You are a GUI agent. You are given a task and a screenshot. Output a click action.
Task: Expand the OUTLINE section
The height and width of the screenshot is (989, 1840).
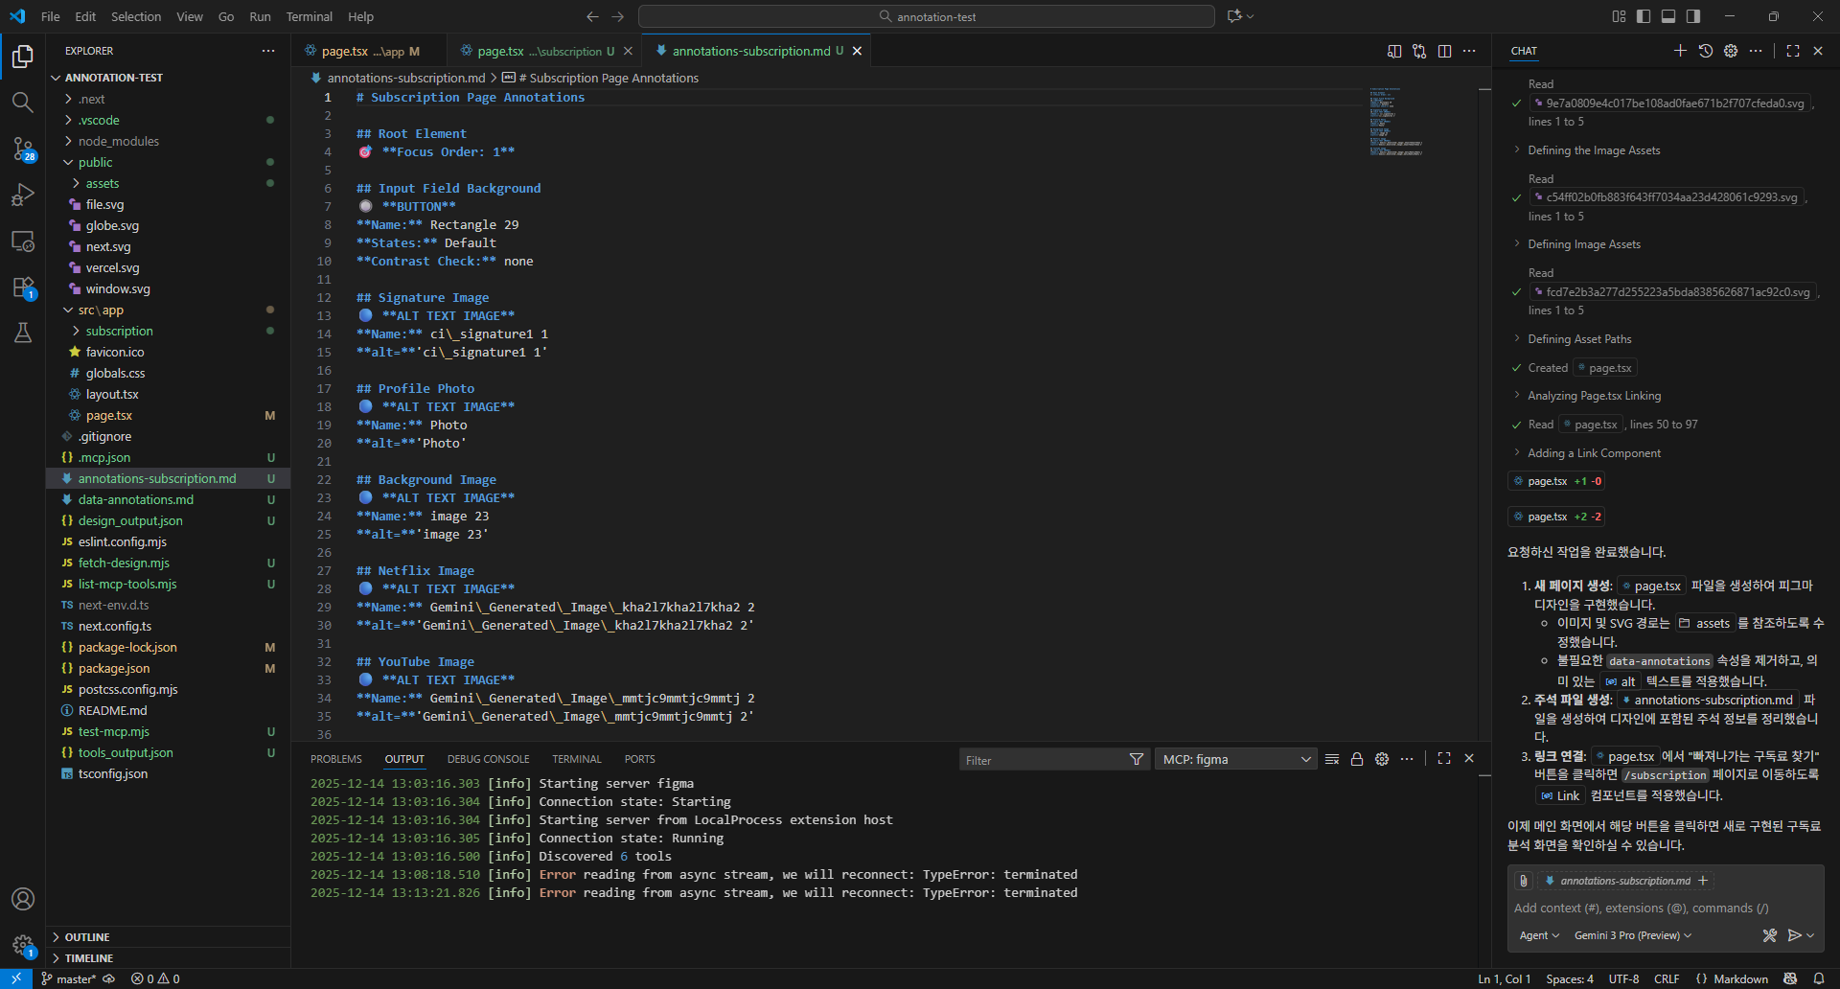87,937
